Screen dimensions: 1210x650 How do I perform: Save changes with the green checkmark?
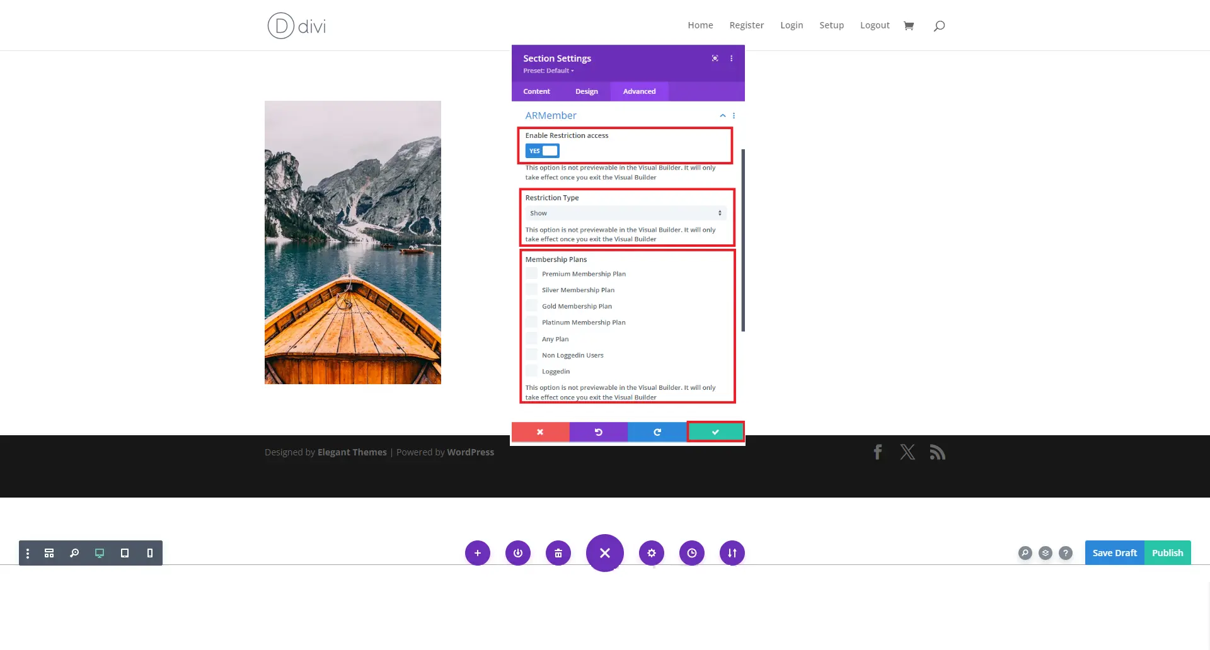point(715,432)
